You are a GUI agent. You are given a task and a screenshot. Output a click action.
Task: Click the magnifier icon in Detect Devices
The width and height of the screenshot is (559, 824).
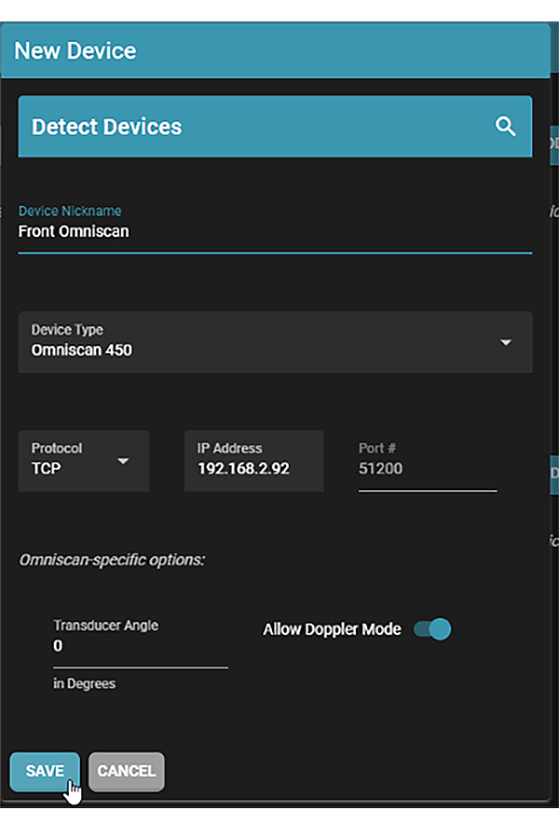tap(505, 126)
